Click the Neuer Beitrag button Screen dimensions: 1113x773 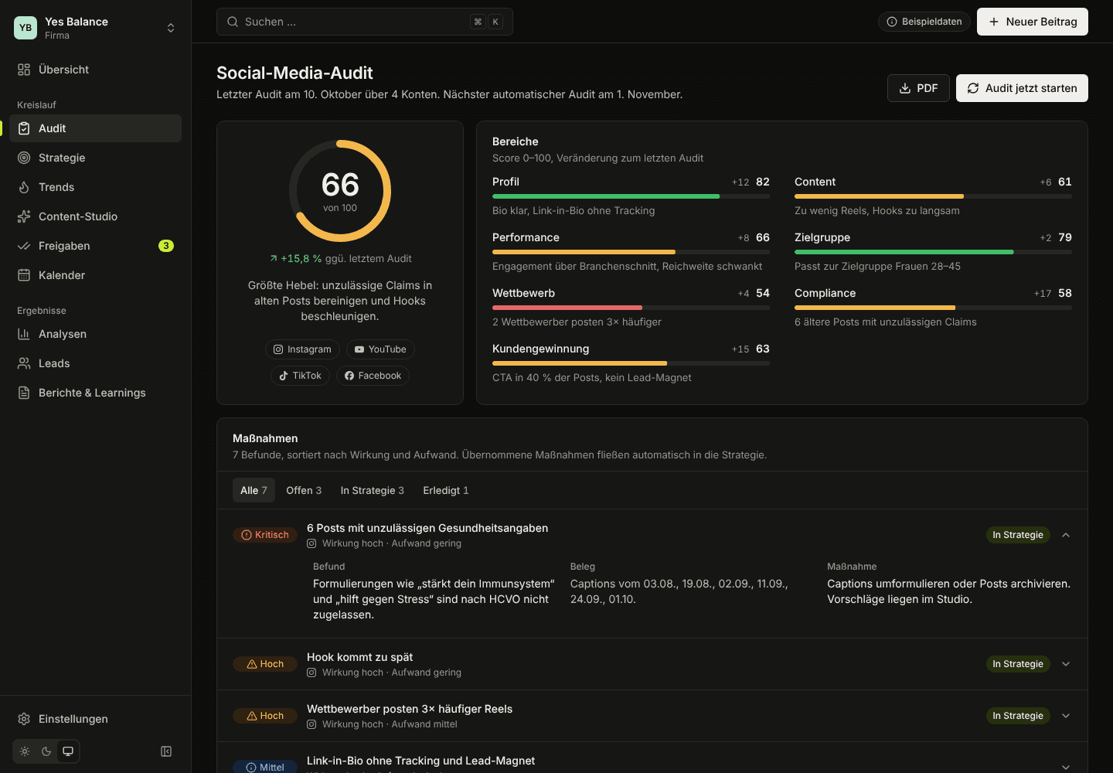click(1033, 22)
